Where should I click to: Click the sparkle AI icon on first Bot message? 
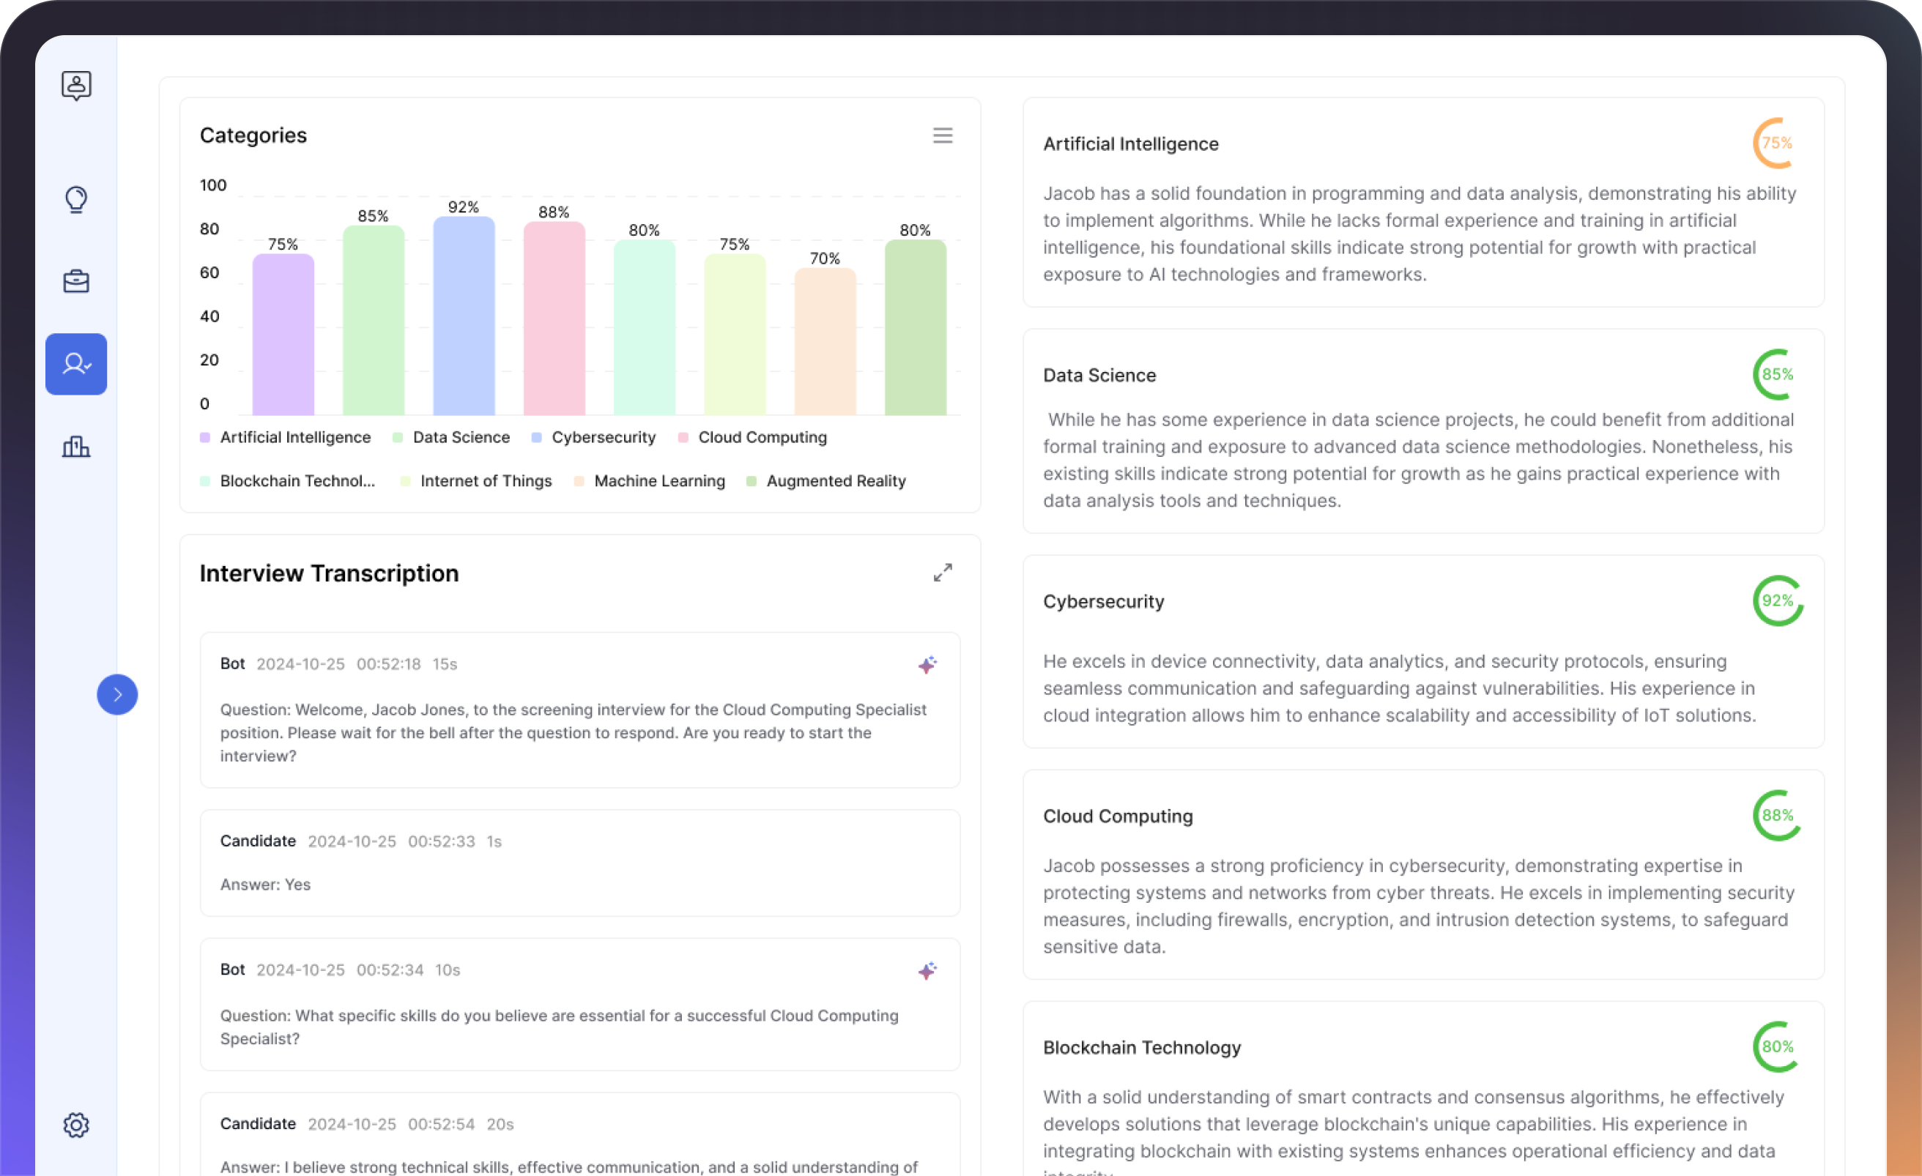(927, 664)
